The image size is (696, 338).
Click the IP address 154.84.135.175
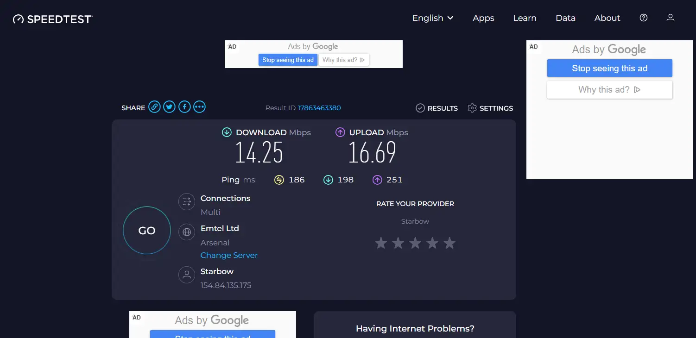coord(226,285)
